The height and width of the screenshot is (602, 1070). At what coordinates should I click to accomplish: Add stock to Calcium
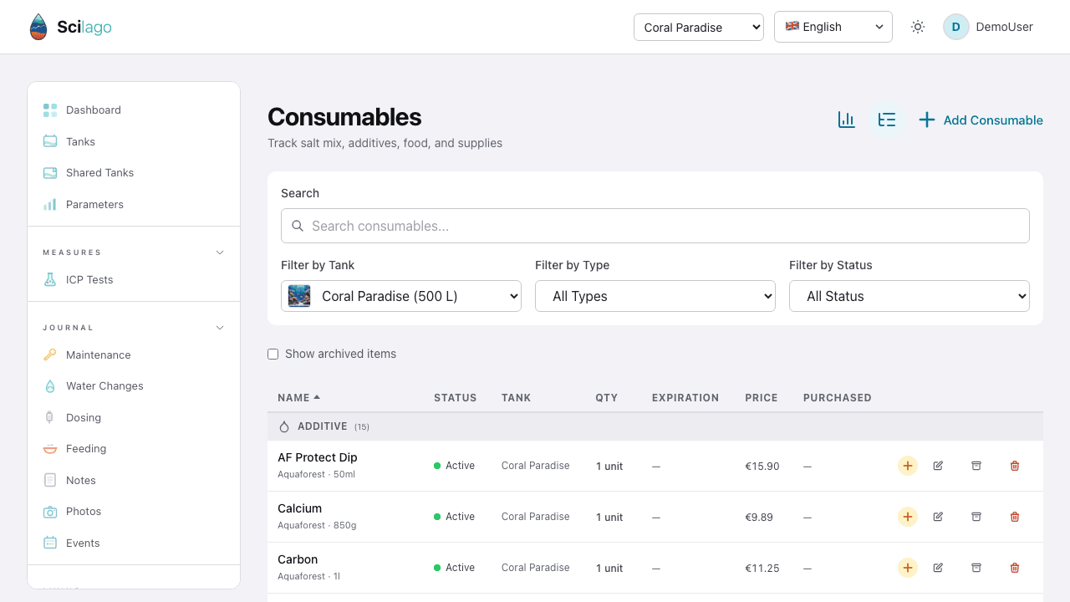[908, 517]
